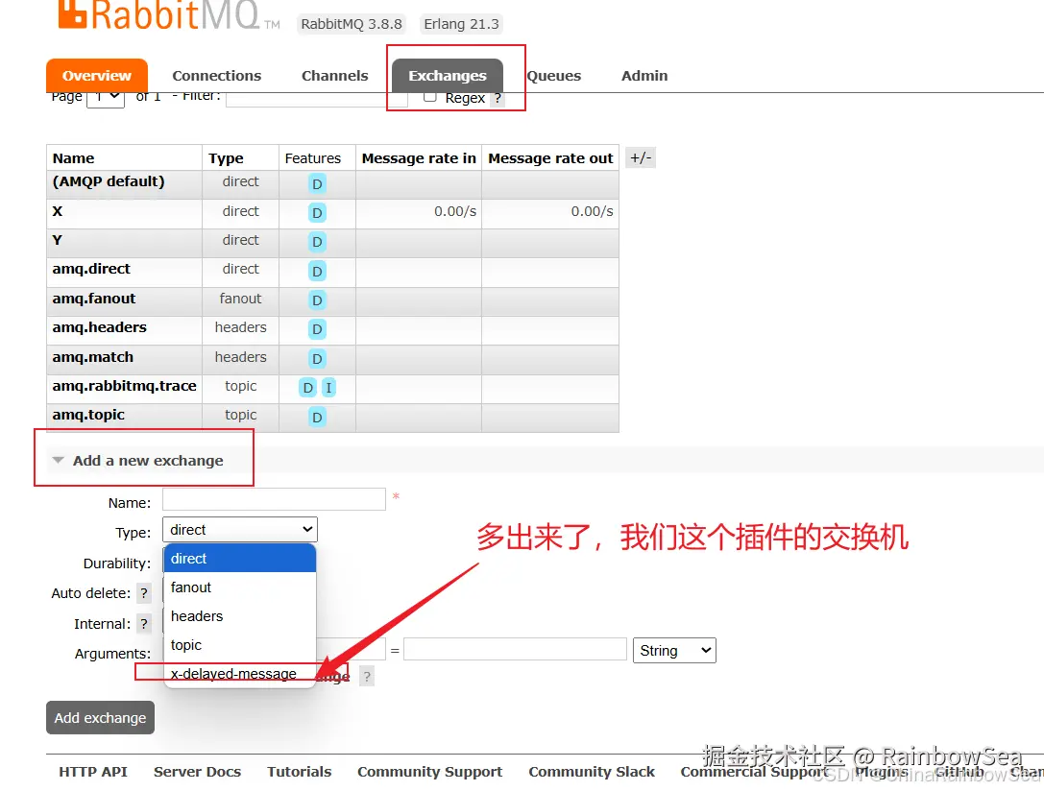
Task: Open the exchange Type dropdown
Action: click(x=240, y=530)
